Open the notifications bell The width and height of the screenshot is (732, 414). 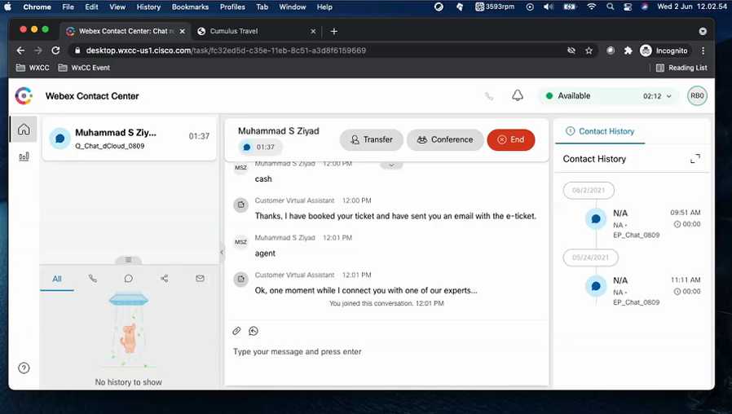tap(517, 95)
